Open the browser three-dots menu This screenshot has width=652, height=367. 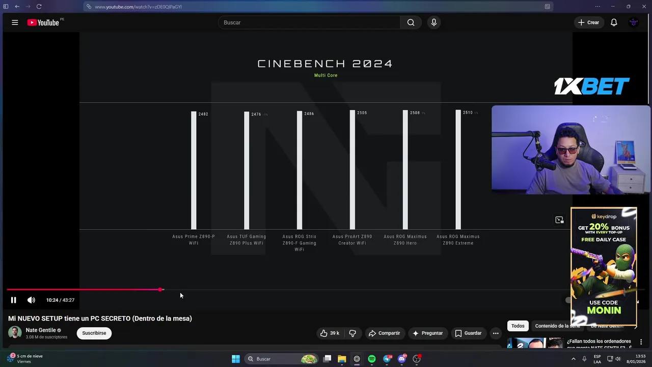coord(597,7)
